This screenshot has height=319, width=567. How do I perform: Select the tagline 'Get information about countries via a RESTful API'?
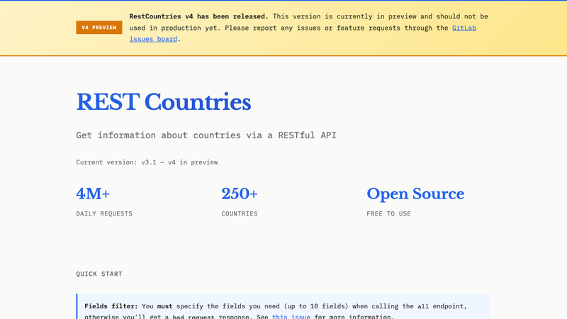(x=206, y=135)
